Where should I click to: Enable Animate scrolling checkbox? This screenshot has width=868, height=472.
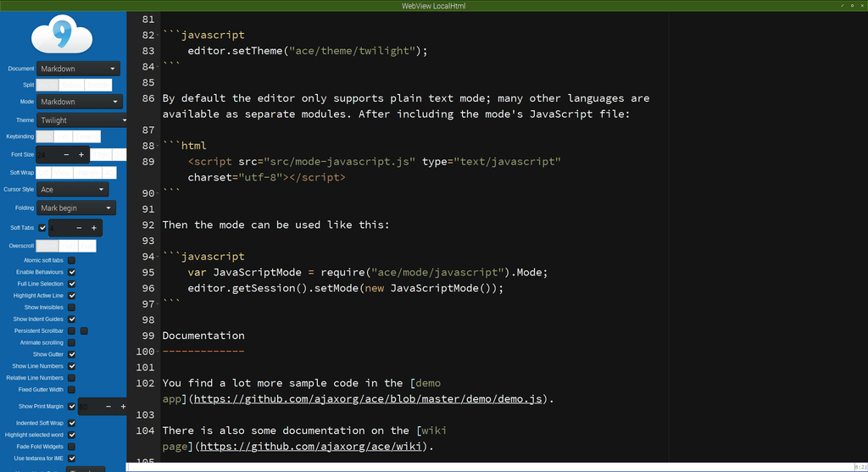(71, 343)
